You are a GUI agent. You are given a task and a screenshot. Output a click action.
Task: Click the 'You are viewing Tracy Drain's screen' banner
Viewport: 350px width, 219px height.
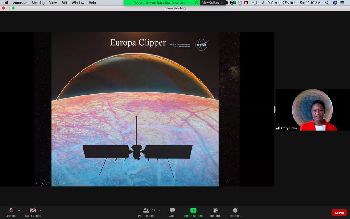click(x=159, y=3)
